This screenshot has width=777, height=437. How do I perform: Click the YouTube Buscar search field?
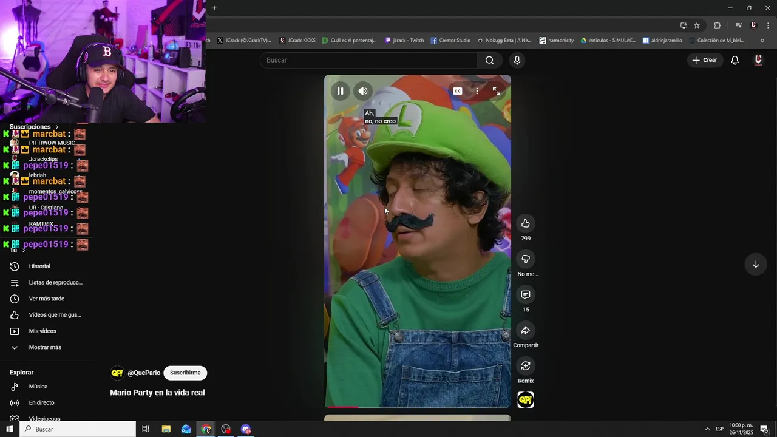[368, 60]
